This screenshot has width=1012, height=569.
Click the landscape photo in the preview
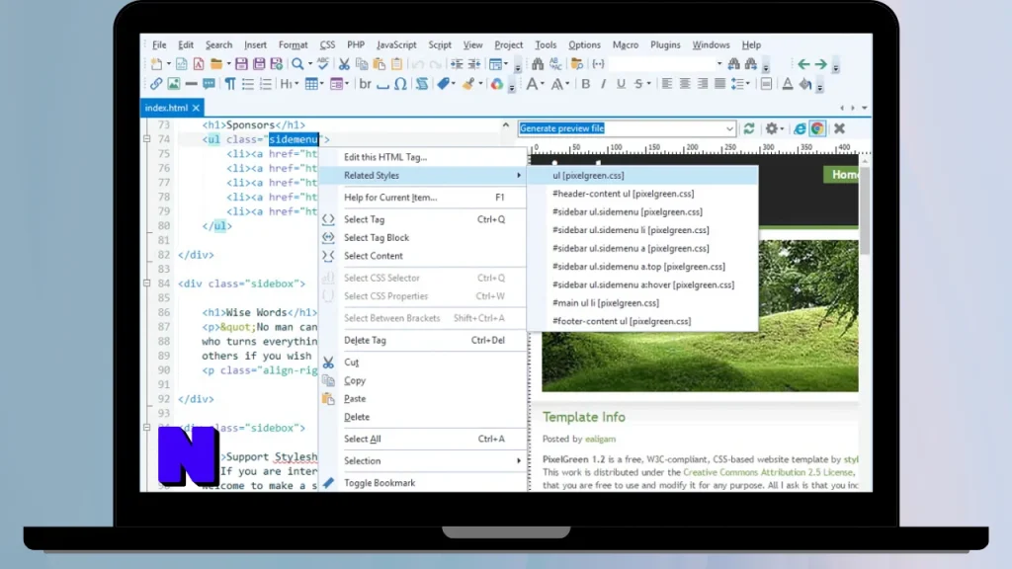pyautogui.click(x=701, y=316)
